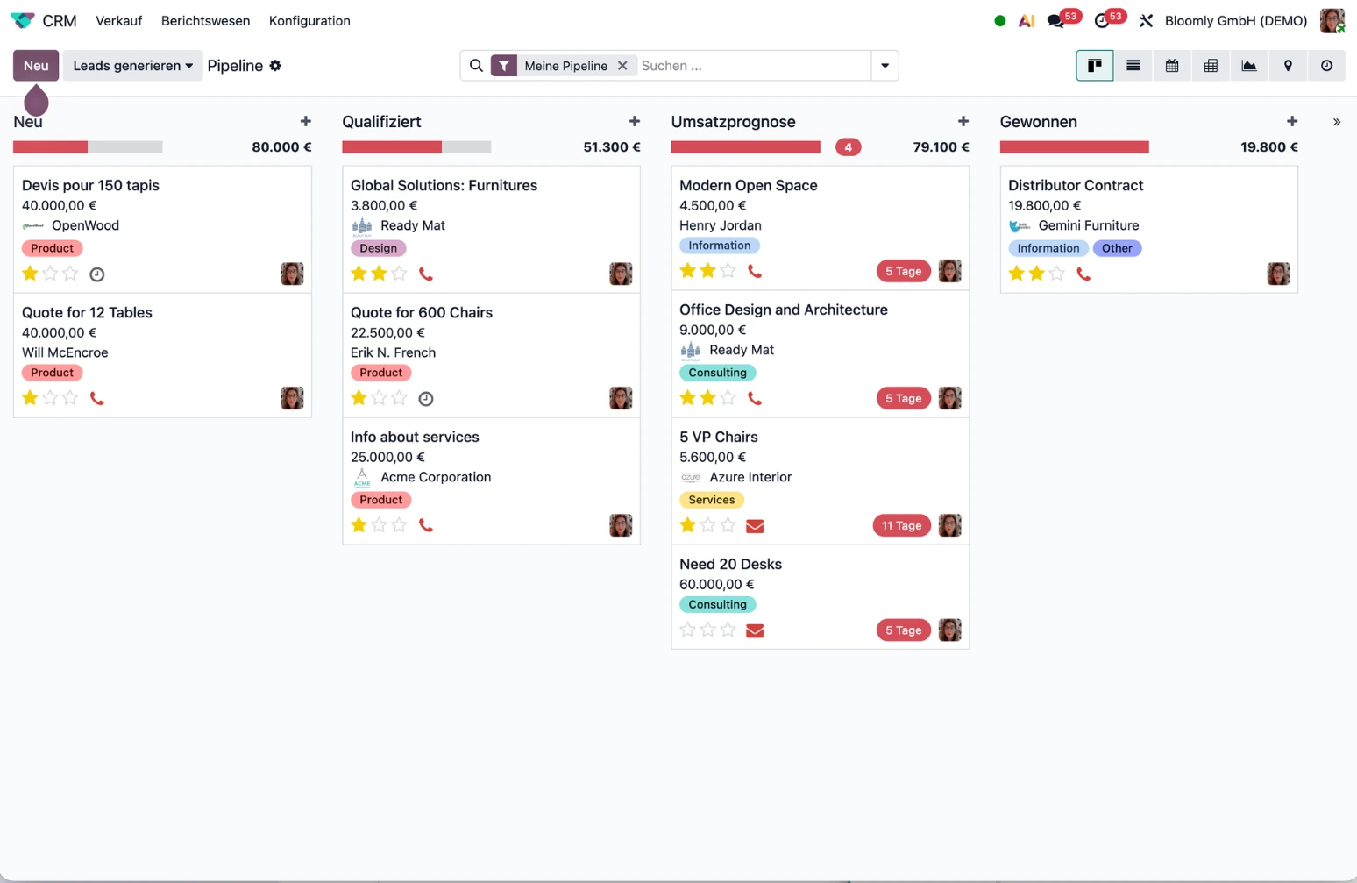Open the messaging conversations panel
This screenshot has height=883, width=1357.
point(1054,20)
